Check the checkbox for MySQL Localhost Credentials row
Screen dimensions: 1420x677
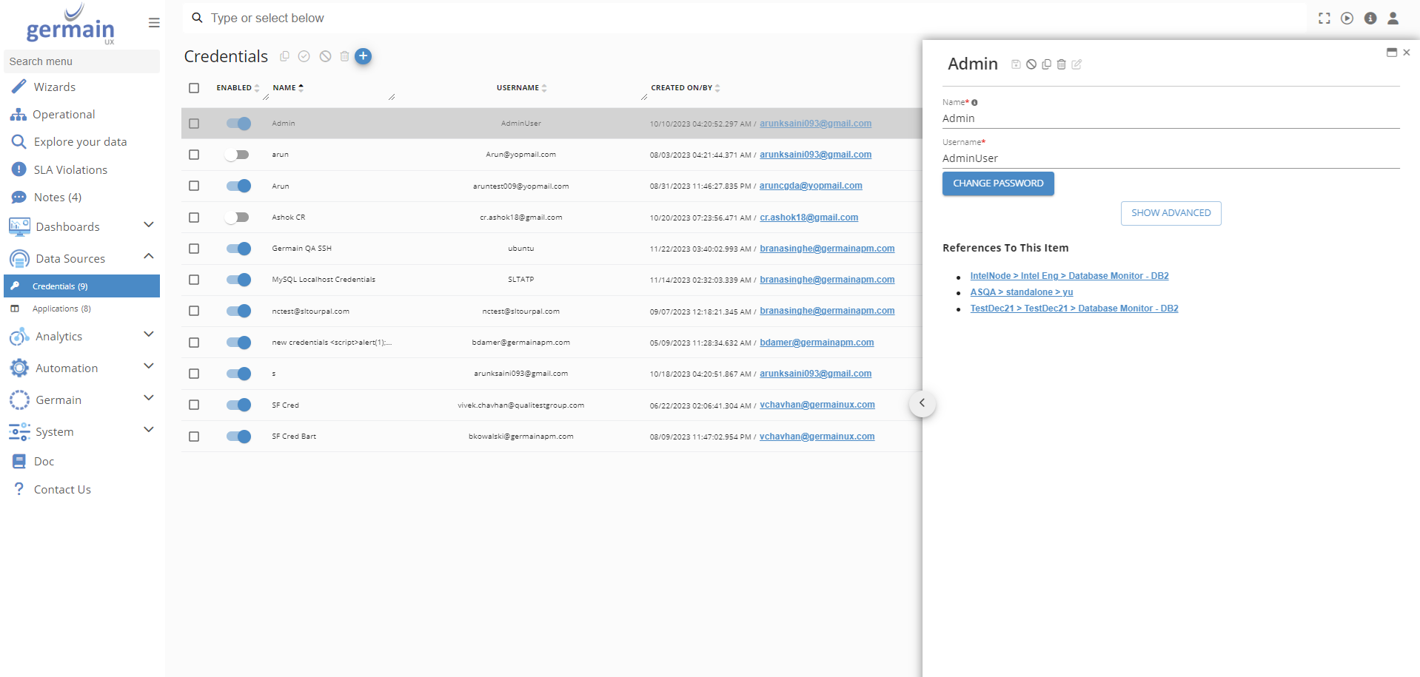pyautogui.click(x=194, y=280)
